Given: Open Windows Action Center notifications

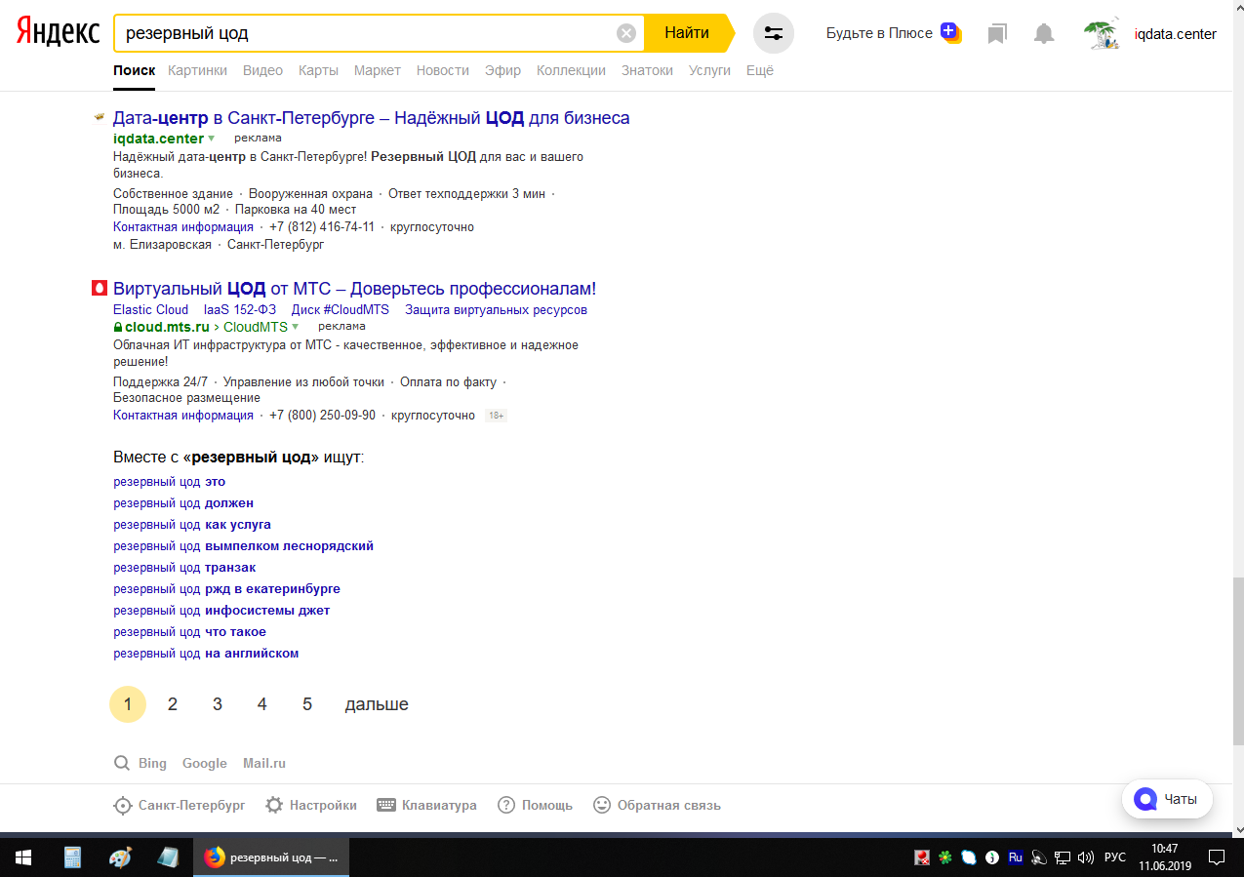Looking at the screenshot, I should [1217, 857].
